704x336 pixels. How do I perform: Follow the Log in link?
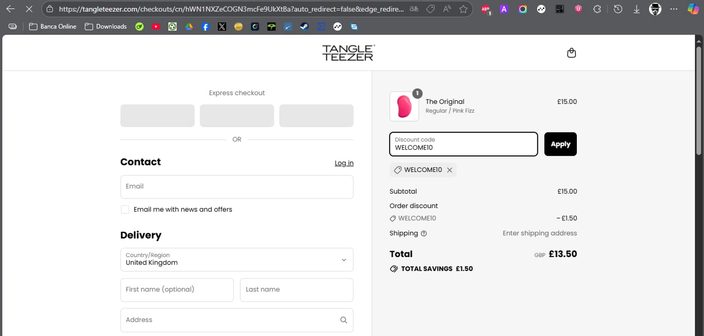(x=344, y=163)
